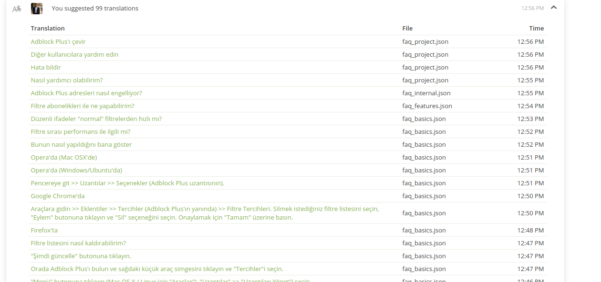Open 'Araçlara gidin >> Eklentiler' translation
601x282 pixels.
click(205, 213)
